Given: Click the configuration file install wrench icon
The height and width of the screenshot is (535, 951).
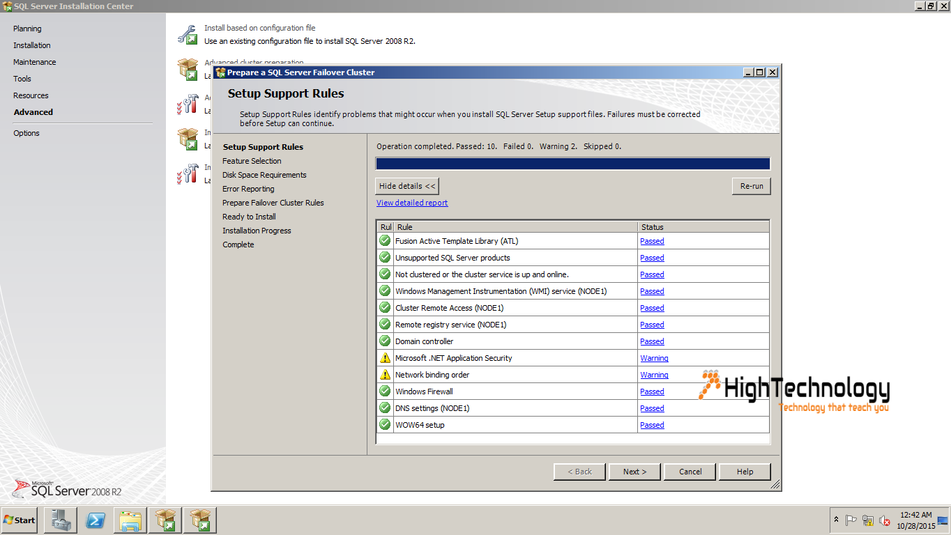Looking at the screenshot, I should click(x=187, y=34).
